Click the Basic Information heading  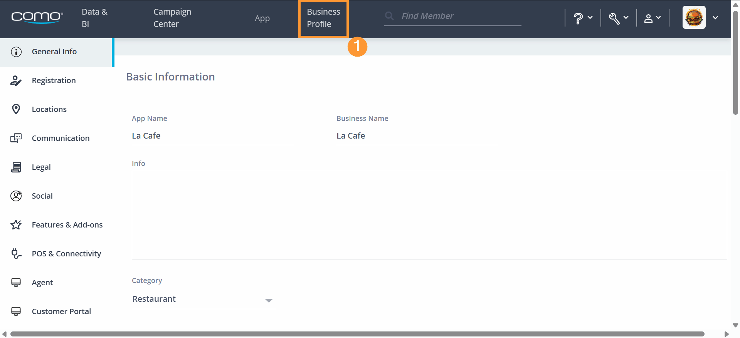(170, 77)
